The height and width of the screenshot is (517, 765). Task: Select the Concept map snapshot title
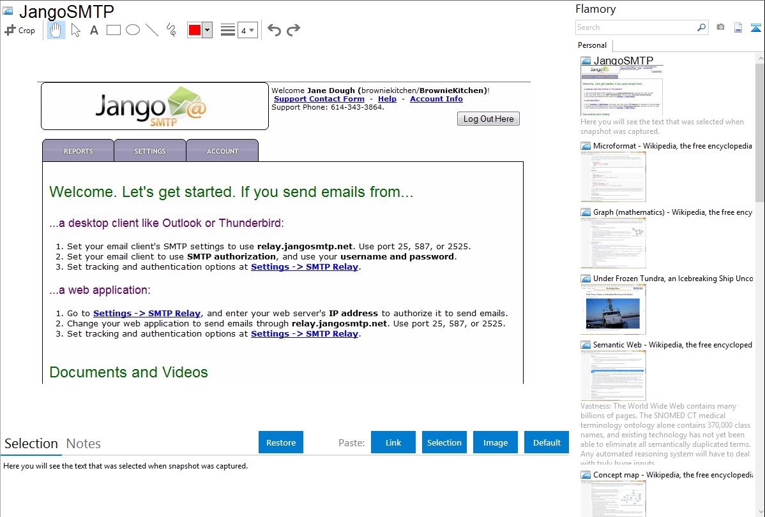[673, 474]
